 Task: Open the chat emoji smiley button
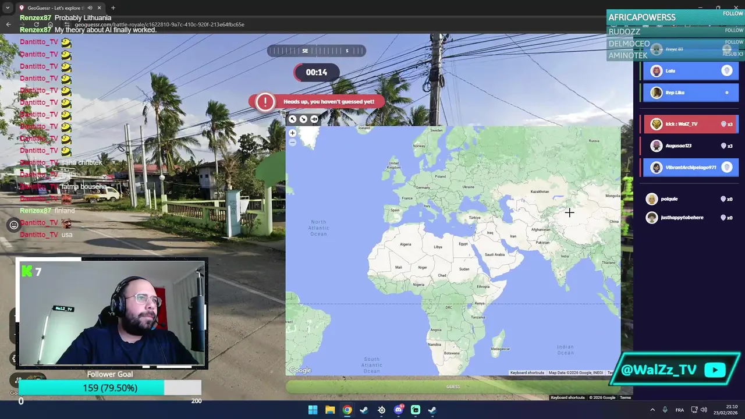[14, 225]
